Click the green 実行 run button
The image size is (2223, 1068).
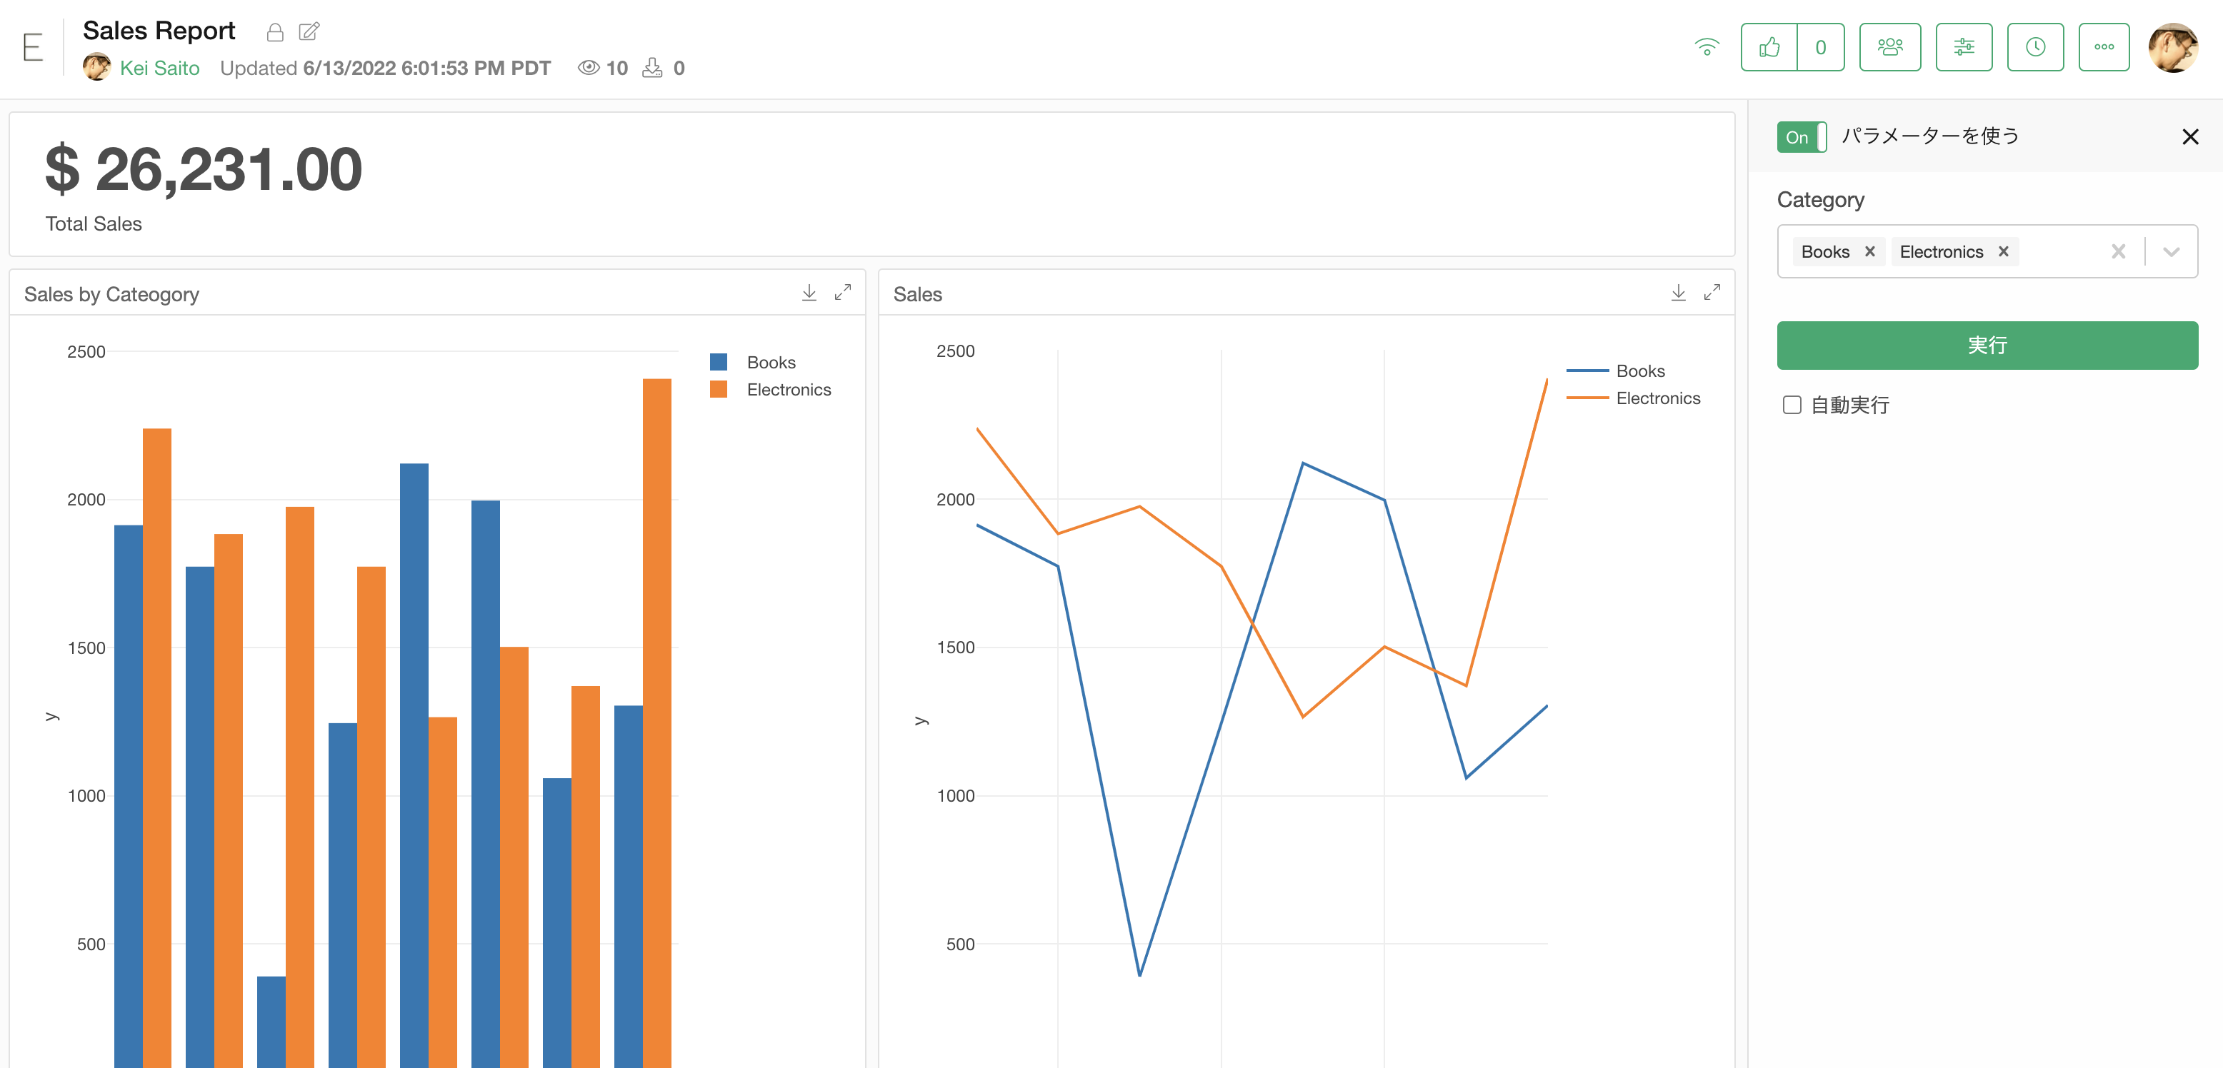coord(1987,345)
